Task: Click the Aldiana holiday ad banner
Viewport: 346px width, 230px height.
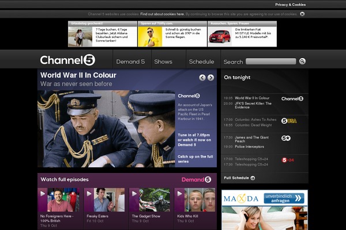Action: pyautogui.click(x=103, y=34)
